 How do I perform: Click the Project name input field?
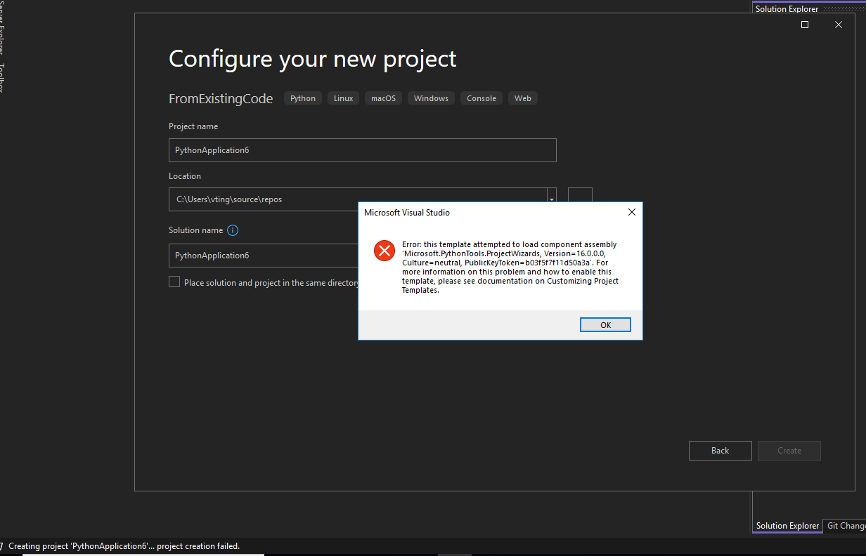tap(363, 150)
